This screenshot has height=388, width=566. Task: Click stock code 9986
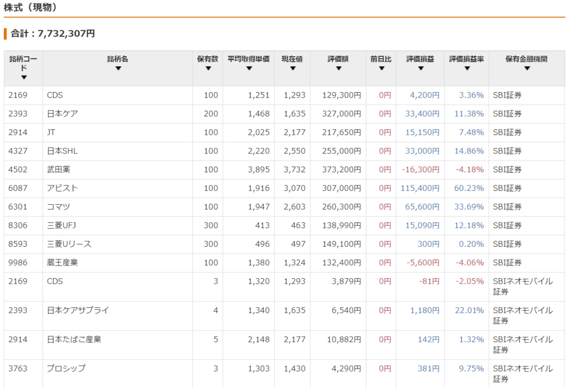[x=18, y=263]
